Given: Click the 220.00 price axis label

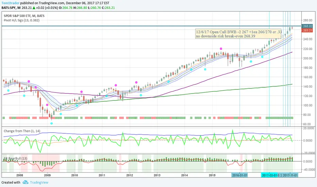Looking at the screenshot, I should [307, 49].
